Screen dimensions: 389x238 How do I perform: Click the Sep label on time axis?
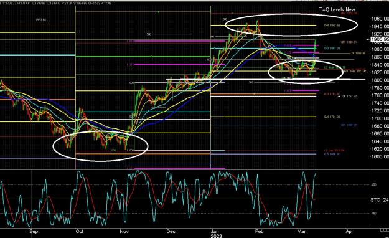coord(34,231)
